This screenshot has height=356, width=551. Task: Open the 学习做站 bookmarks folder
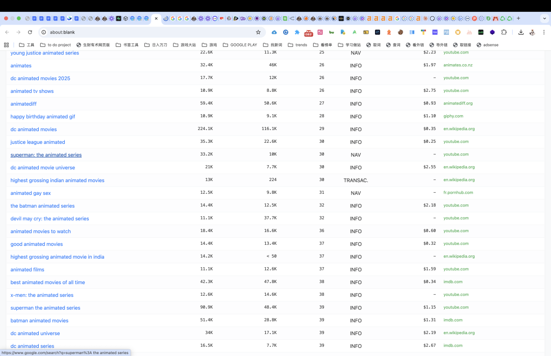(x=349, y=45)
